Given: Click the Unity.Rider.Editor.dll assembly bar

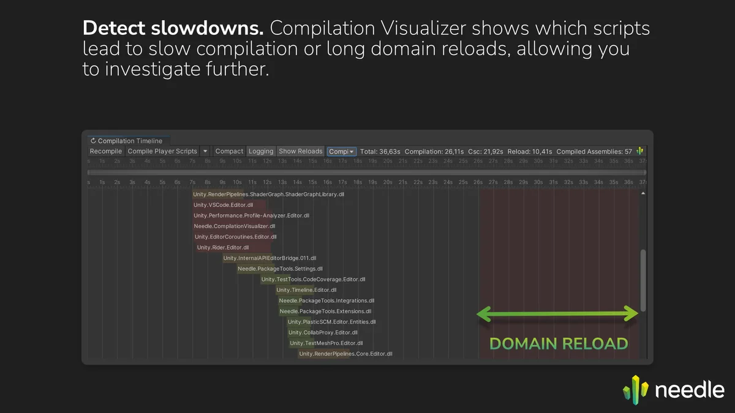Looking at the screenshot, I should [222, 248].
